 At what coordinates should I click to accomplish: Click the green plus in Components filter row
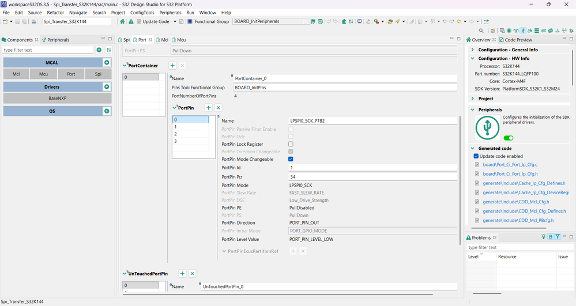pos(99,50)
